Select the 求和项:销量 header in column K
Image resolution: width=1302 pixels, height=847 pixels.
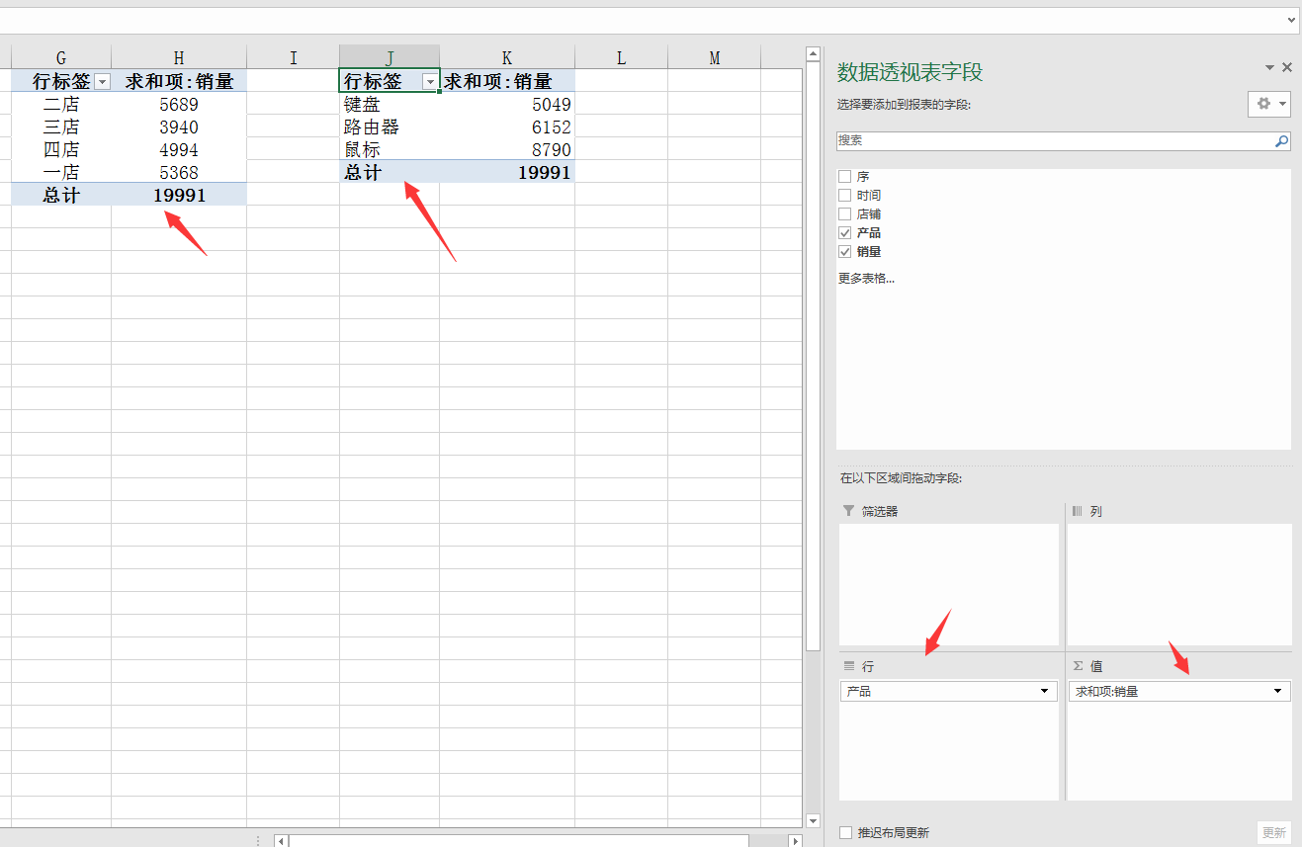[507, 81]
